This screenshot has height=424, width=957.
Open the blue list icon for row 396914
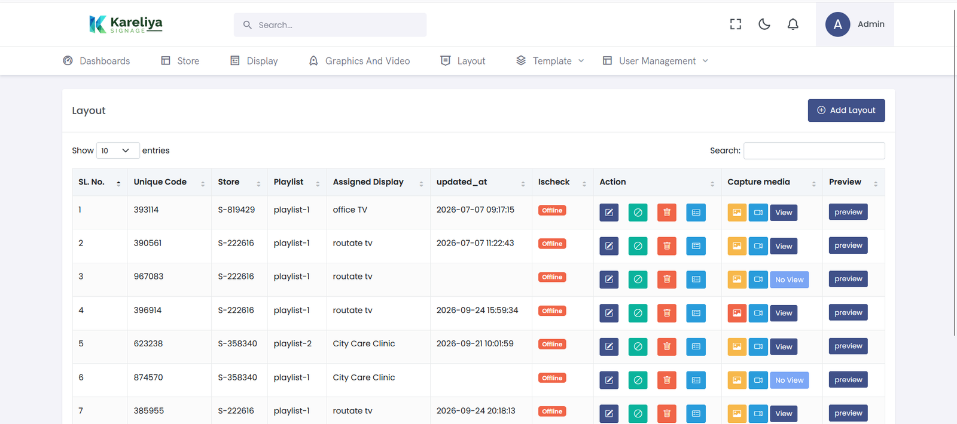696,313
